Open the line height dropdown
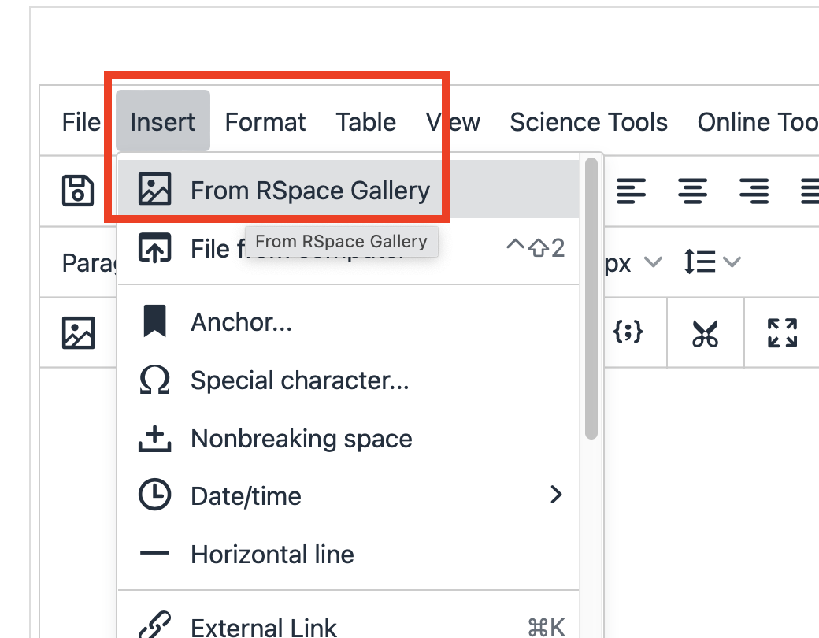 713,262
